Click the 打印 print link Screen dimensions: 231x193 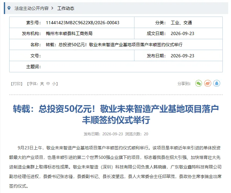(17, 84)
